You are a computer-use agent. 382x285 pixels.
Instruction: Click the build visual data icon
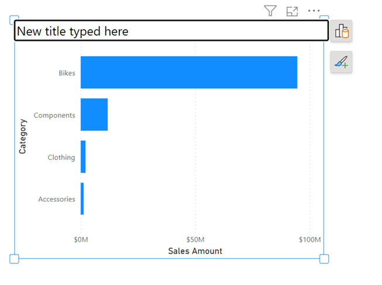tap(341, 32)
